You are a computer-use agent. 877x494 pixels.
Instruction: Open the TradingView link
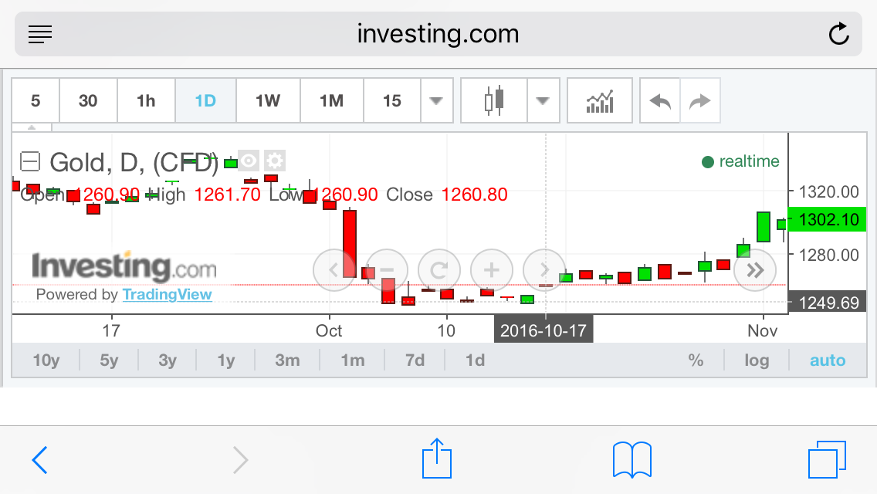(167, 294)
